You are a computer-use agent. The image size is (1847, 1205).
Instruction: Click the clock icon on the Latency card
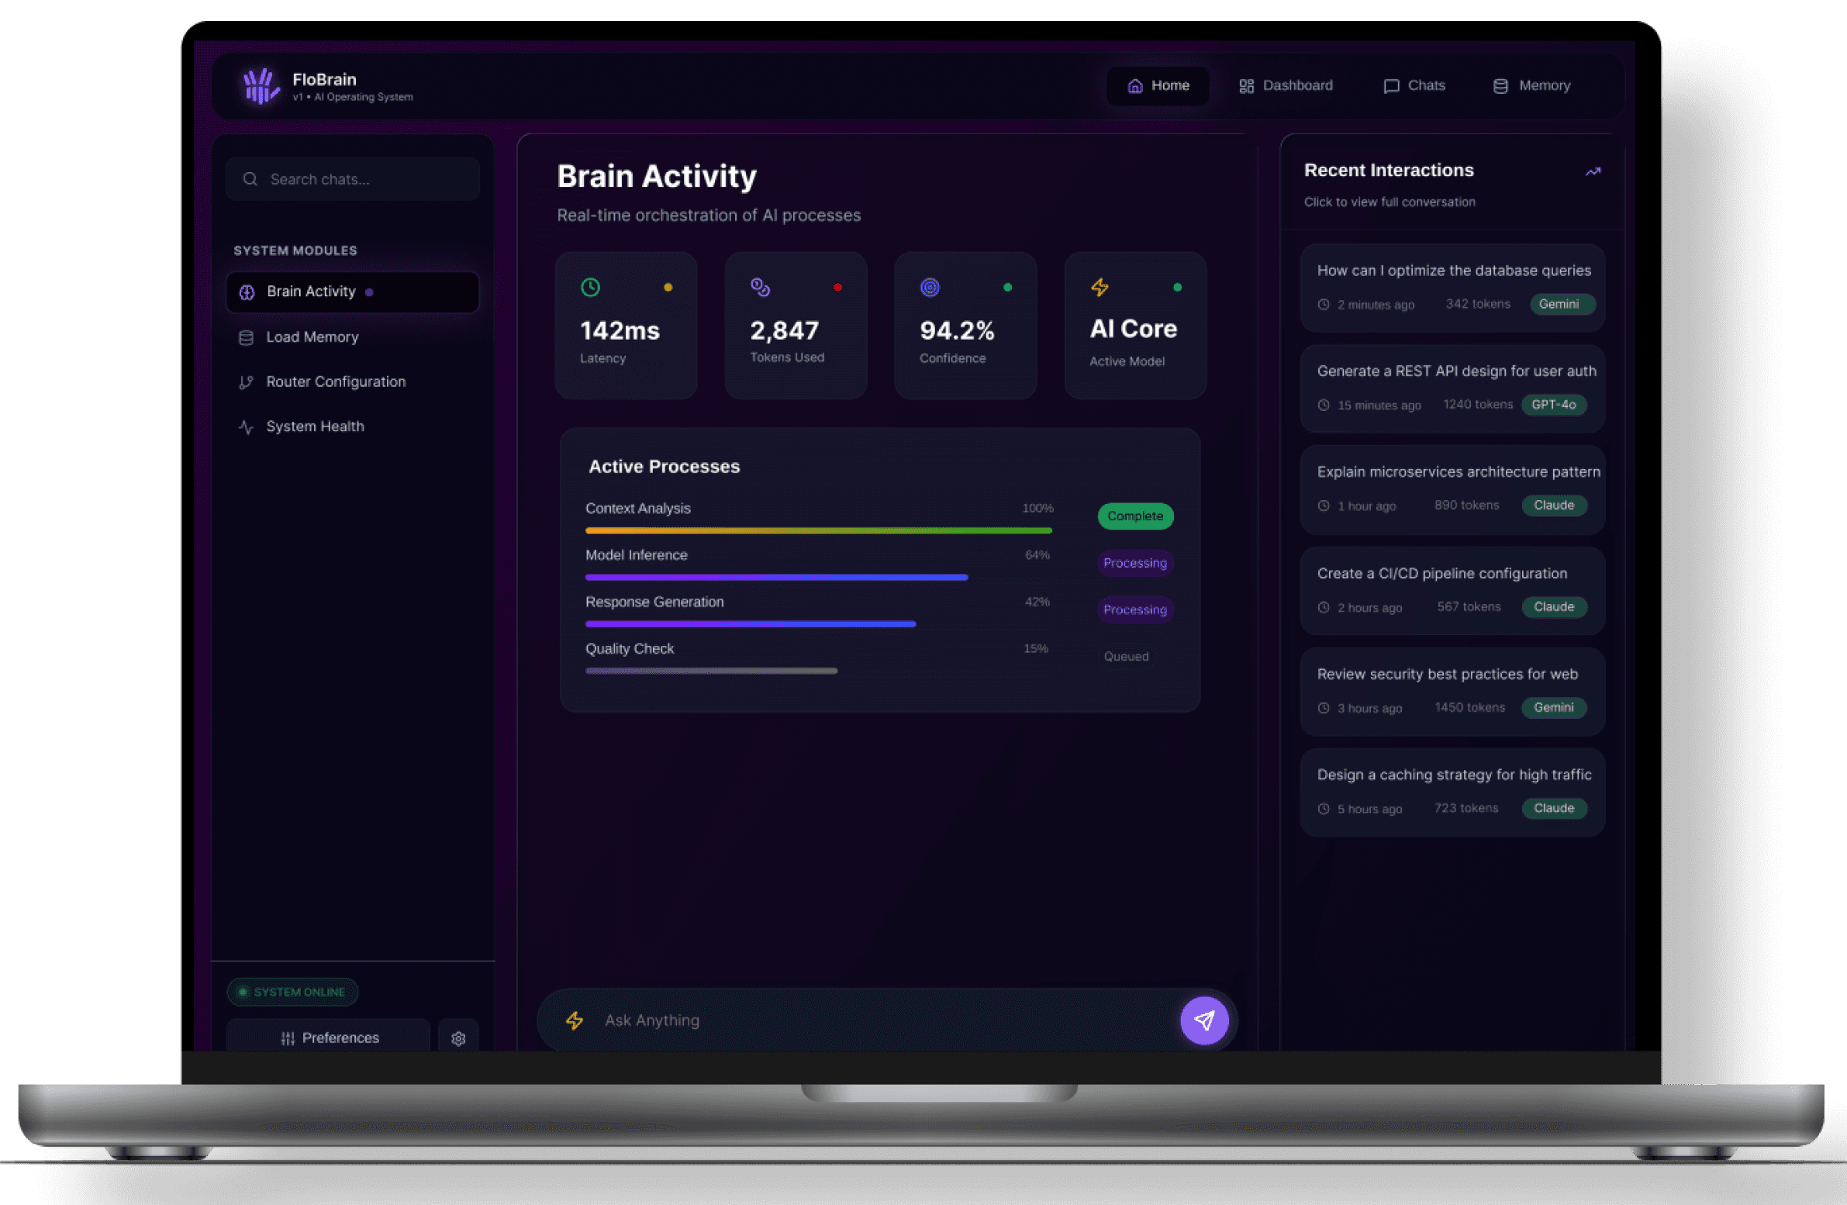coord(591,288)
